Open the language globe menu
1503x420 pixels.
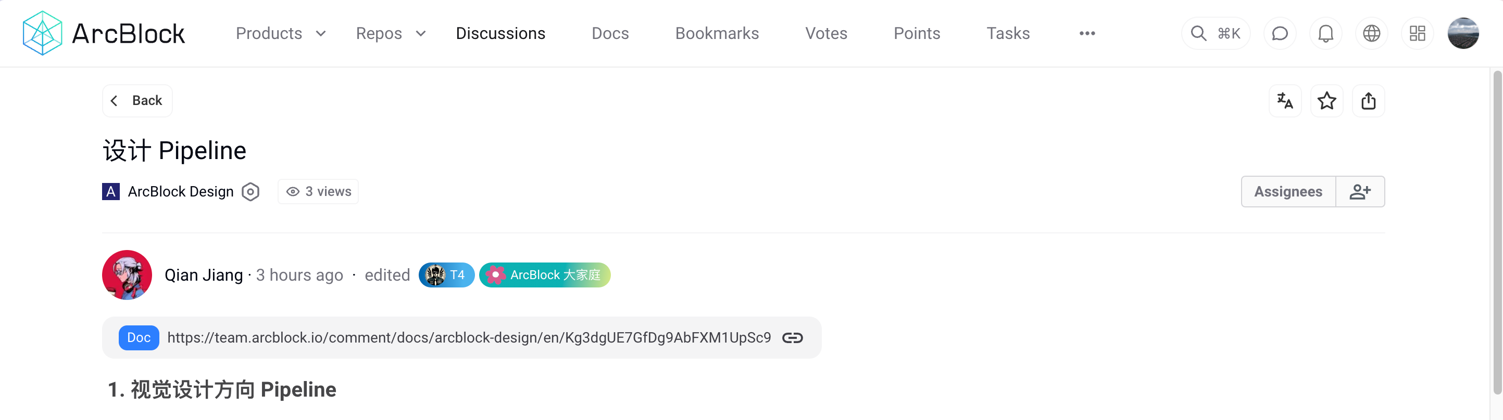click(x=1371, y=33)
